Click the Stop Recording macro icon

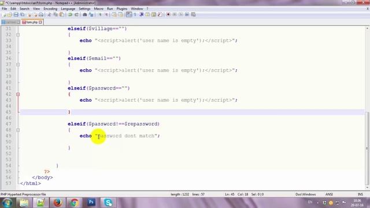point(175,14)
